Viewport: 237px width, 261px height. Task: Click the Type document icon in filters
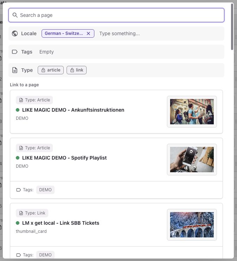[x=15, y=70]
